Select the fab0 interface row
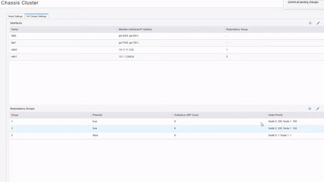Viewport: 324px width, 182px height. pos(167,36)
